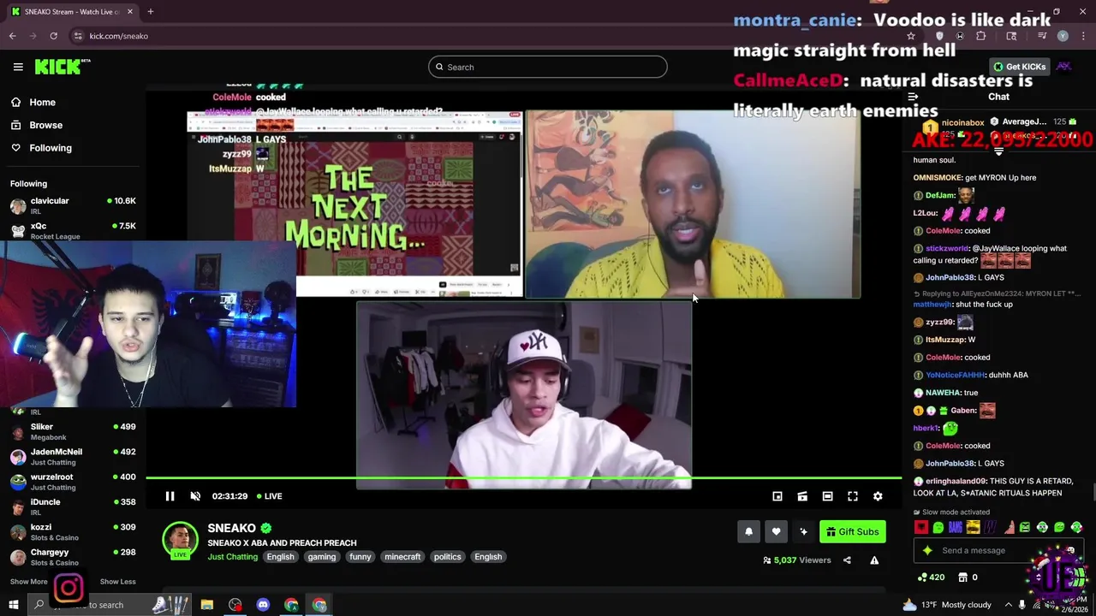Toggle the notification bell
The width and height of the screenshot is (1096, 616).
click(x=748, y=532)
